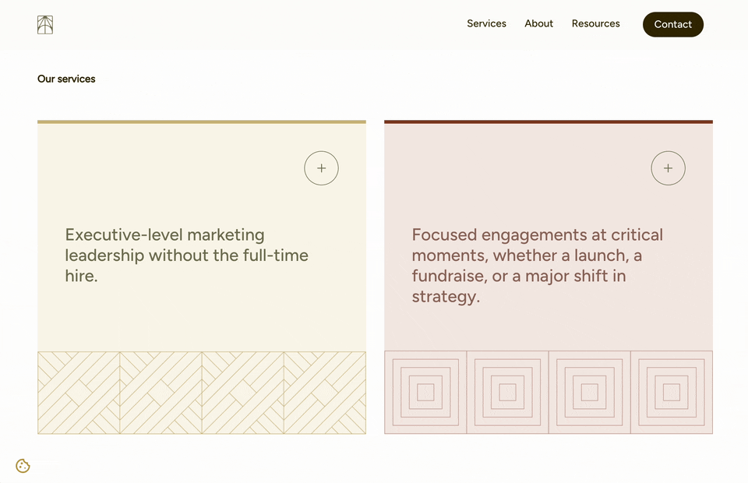The height and width of the screenshot is (483, 748).
Task: Click the first concentric-squares pattern tile
Action: pos(425,392)
